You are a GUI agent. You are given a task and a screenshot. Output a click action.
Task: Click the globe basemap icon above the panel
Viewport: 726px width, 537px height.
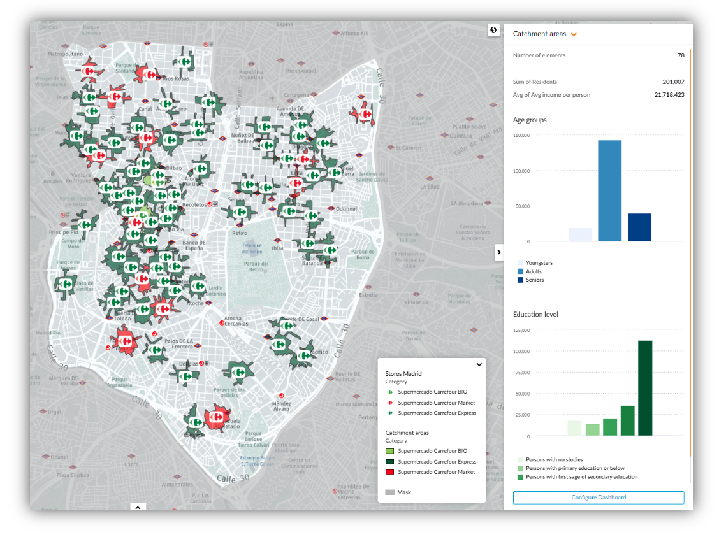point(493,30)
